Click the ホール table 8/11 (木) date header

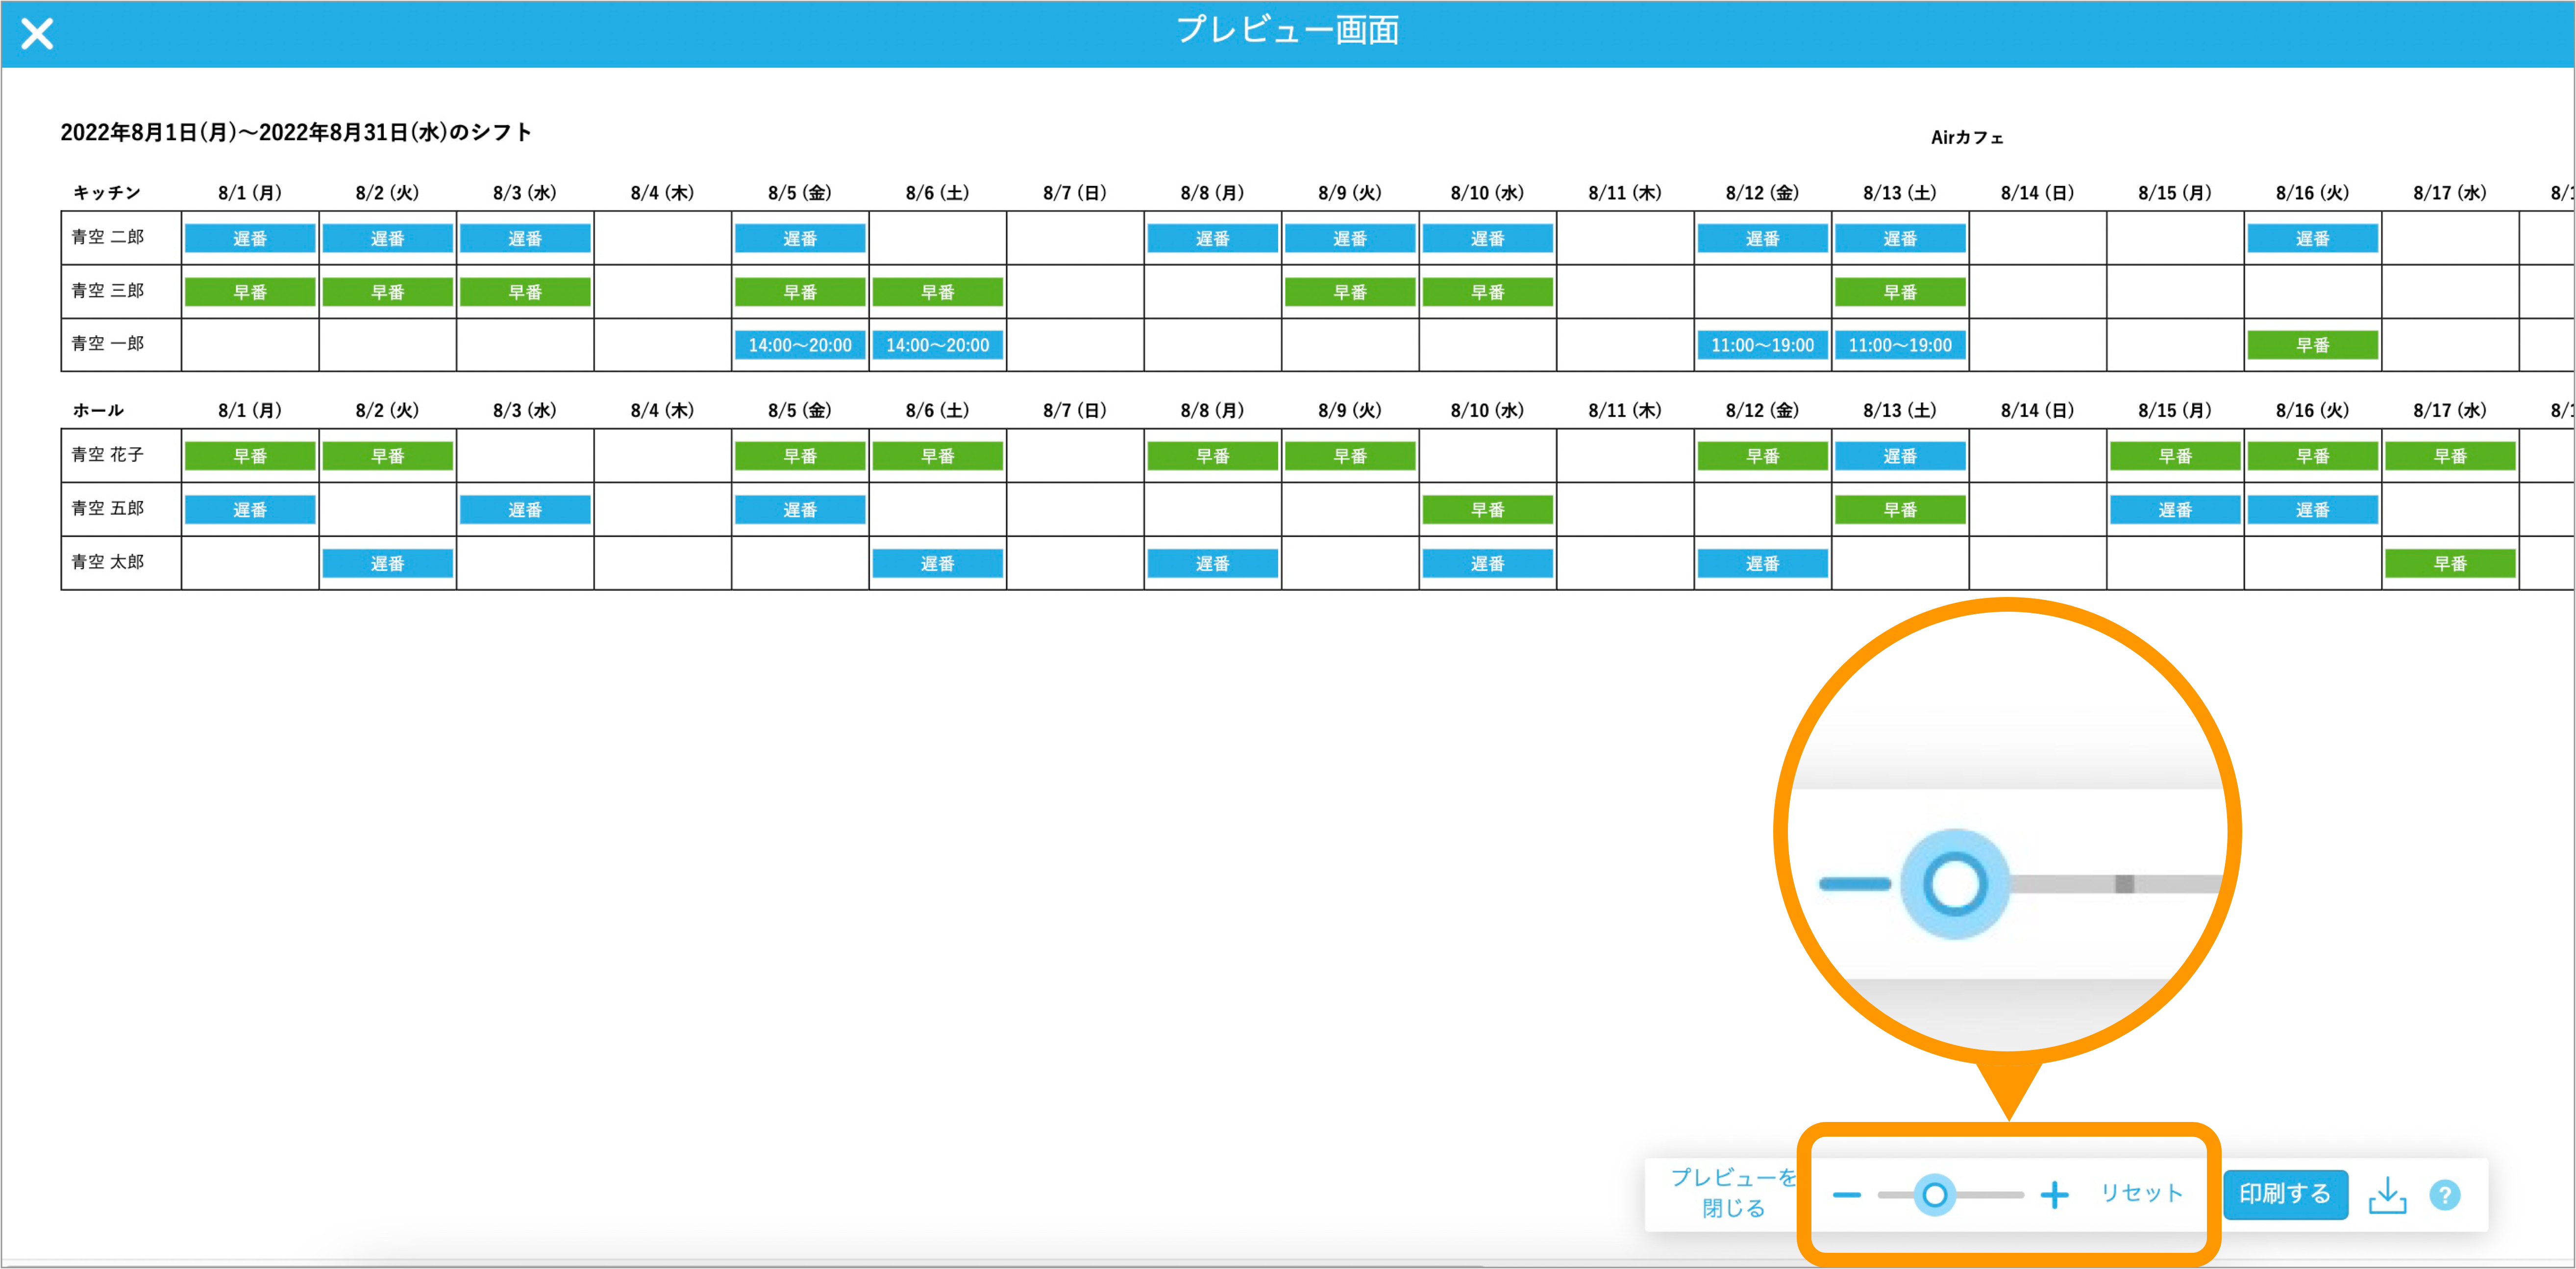1625,411
